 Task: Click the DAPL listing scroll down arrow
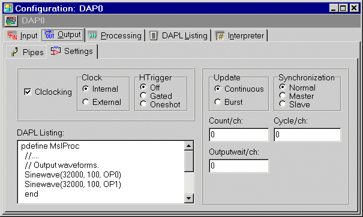point(188,198)
